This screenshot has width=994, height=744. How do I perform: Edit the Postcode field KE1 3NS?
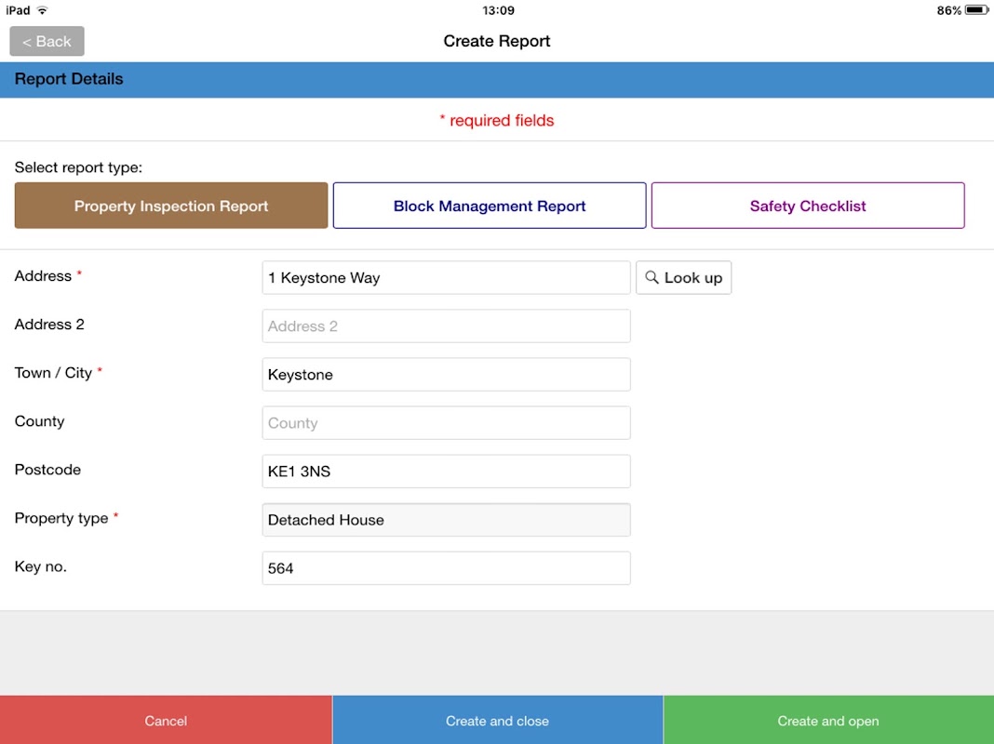[447, 472]
